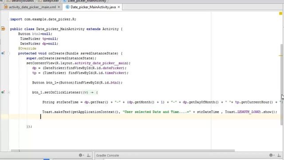284x160 pixels.
Task: Click the closing '});' line
Action: pyautogui.click(x=29, y=127)
